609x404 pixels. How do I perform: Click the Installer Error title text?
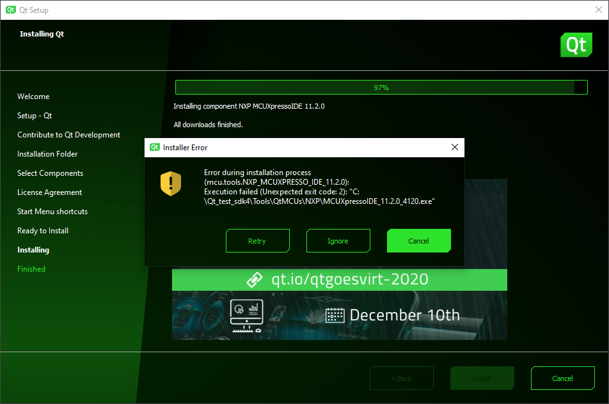coord(186,148)
